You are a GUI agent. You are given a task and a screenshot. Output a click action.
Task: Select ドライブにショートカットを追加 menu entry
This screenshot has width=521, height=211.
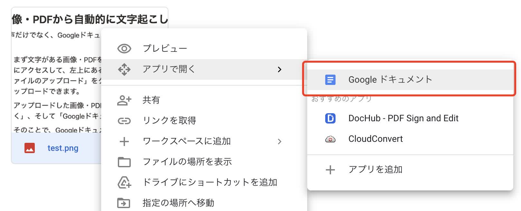(x=204, y=182)
